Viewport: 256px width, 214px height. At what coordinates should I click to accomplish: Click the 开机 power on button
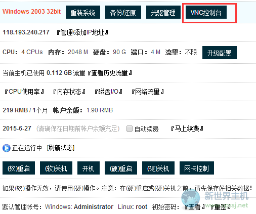pos(89,168)
